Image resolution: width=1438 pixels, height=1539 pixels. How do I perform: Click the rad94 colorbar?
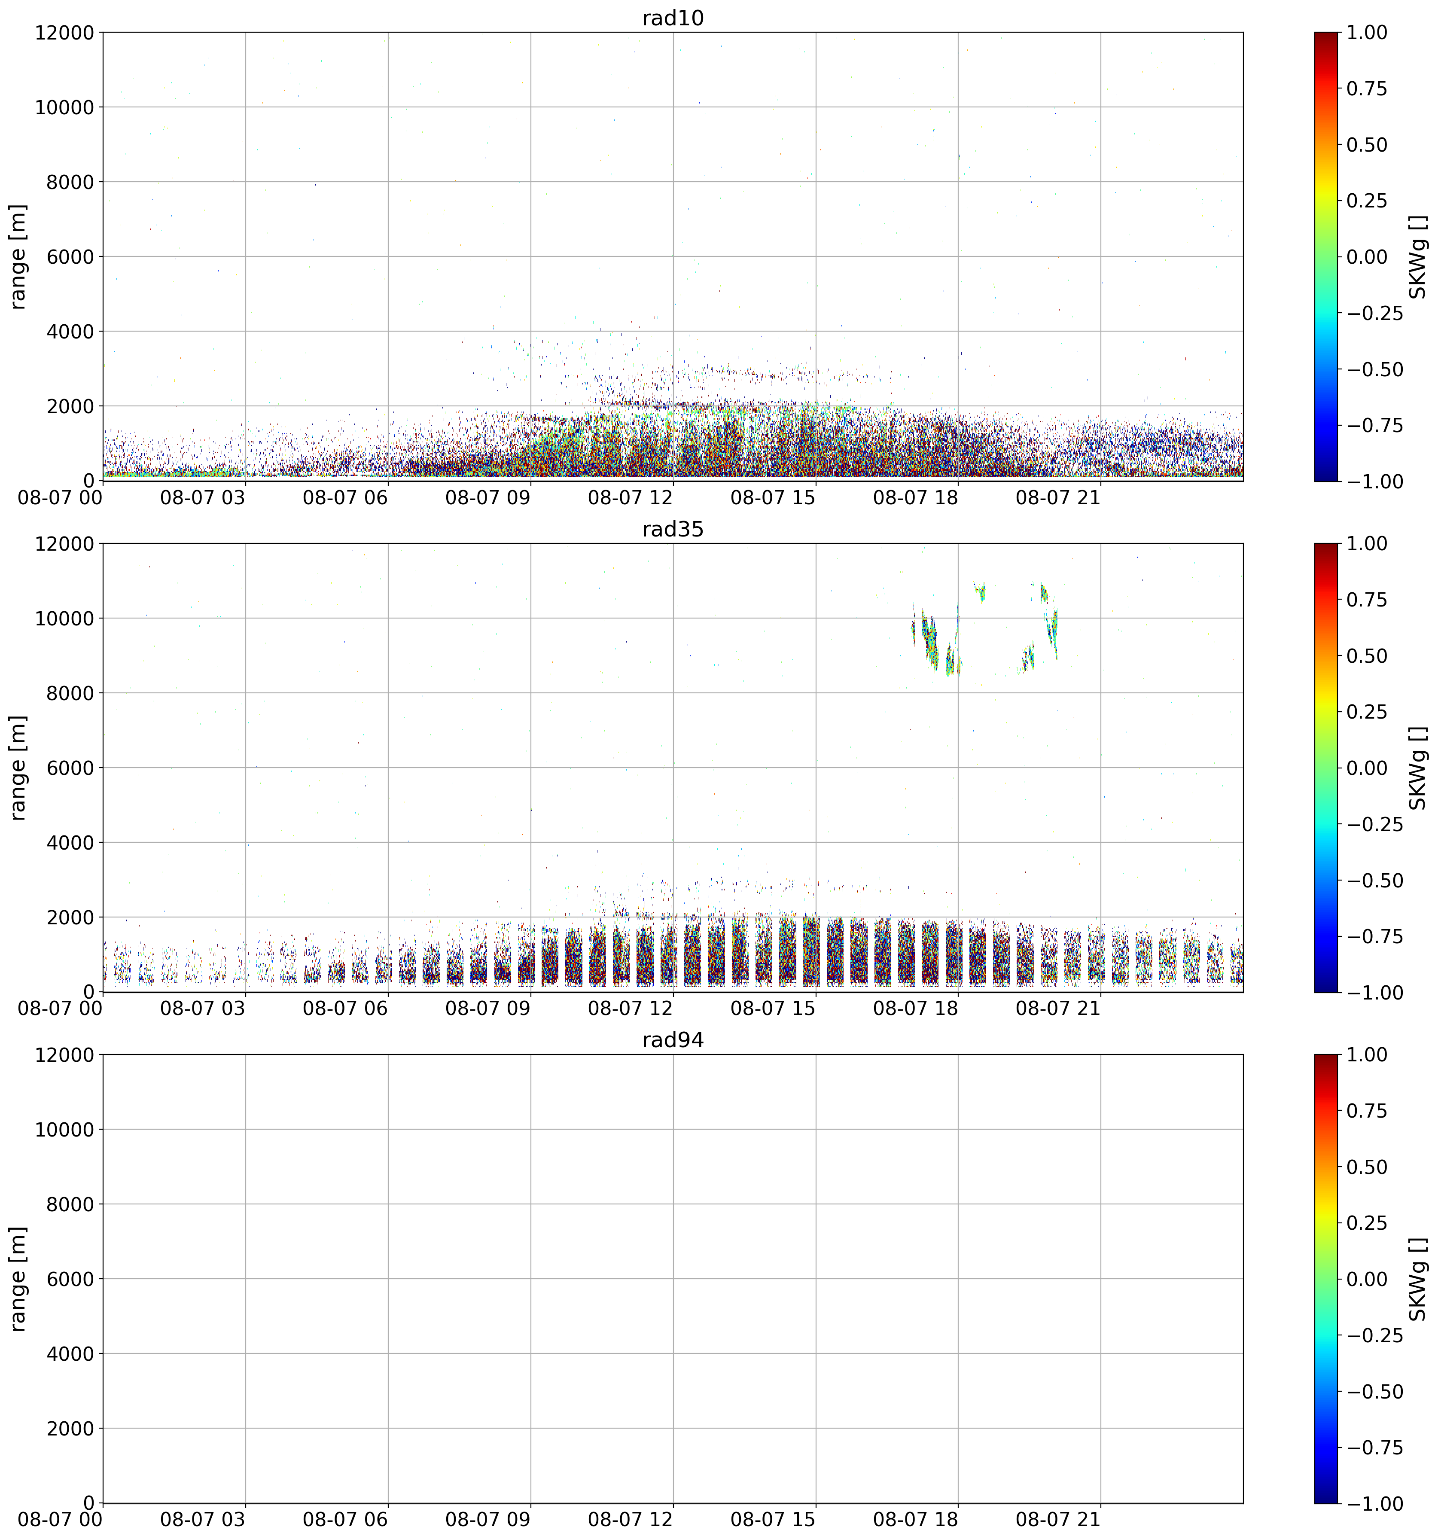pyautogui.click(x=1325, y=1279)
